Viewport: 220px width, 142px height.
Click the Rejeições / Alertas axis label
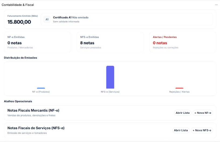179,92
